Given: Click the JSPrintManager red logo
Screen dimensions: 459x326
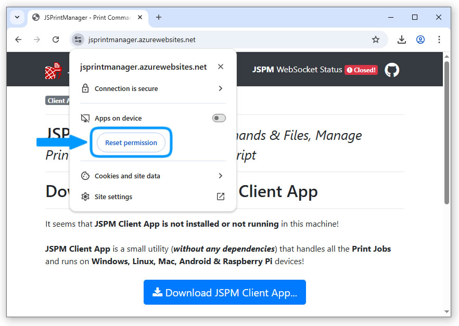Looking at the screenshot, I should [53, 71].
